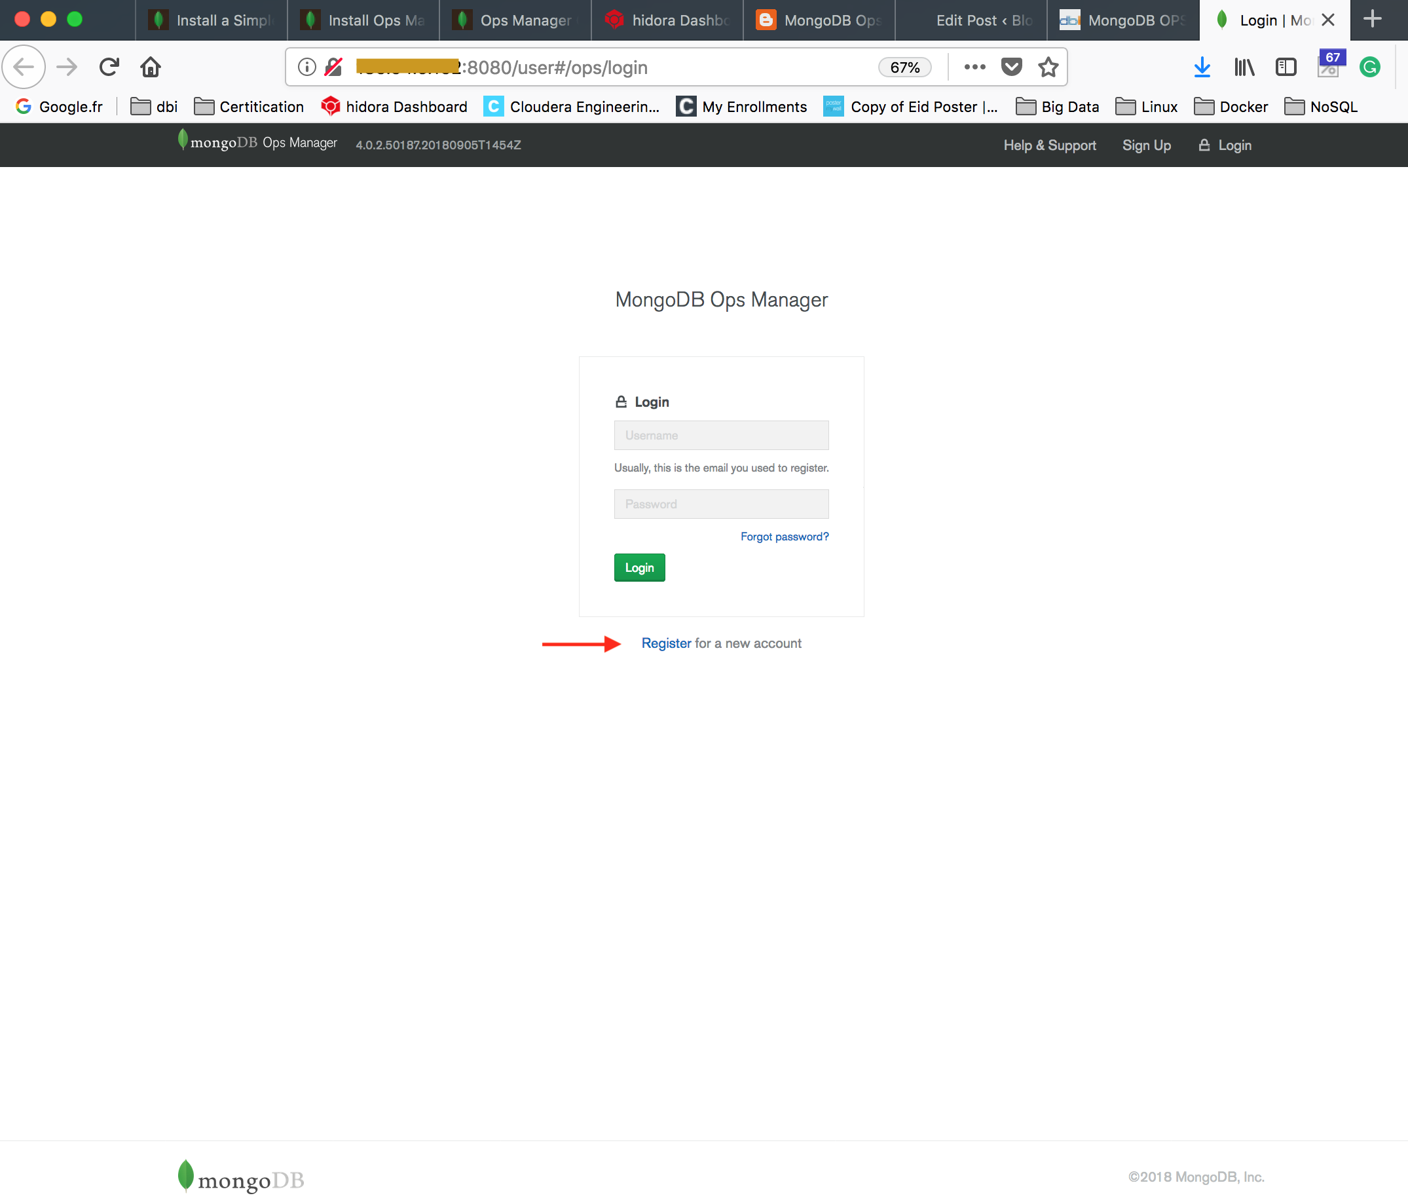Open Copy of Eid Poster bookmark
This screenshot has height=1204, width=1408.
pyautogui.click(x=910, y=106)
